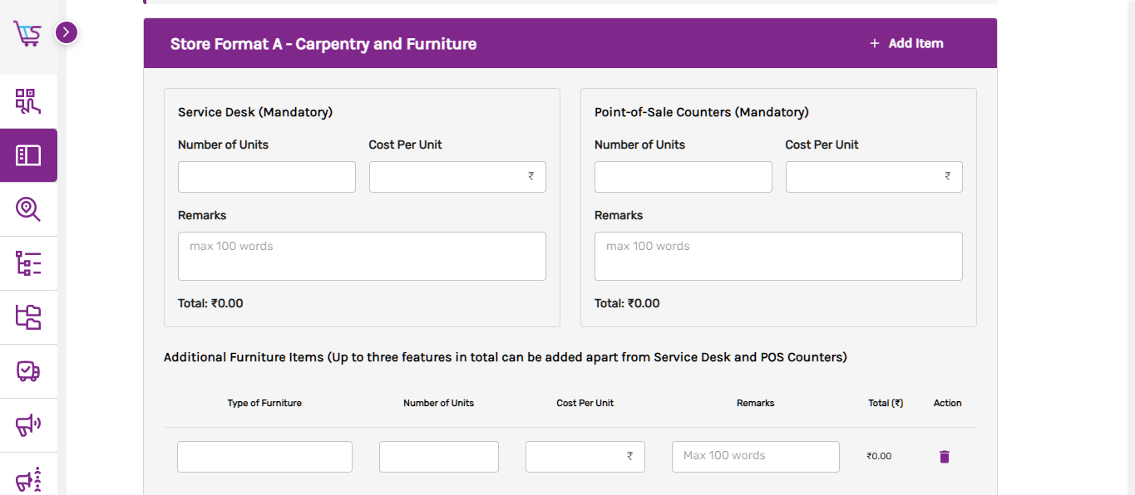Viewport: 1135px width, 495px height.
Task: Select the store layout sidebar icon
Action: click(x=28, y=155)
